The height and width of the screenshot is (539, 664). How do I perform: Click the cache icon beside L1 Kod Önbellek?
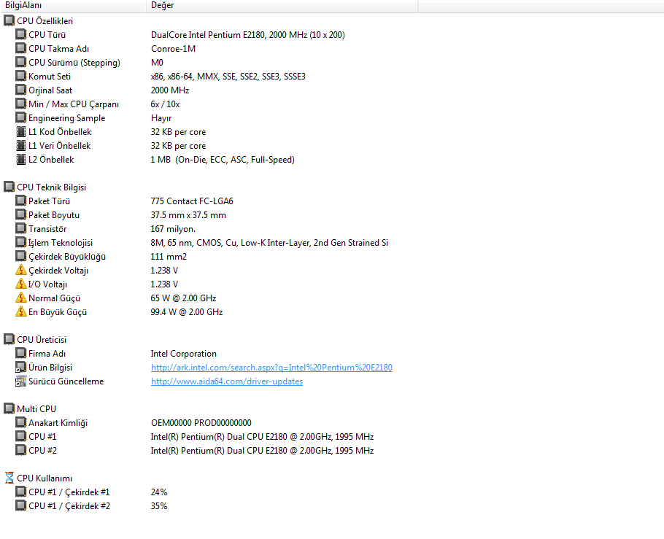pyautogui.click(x=20, y=132)
